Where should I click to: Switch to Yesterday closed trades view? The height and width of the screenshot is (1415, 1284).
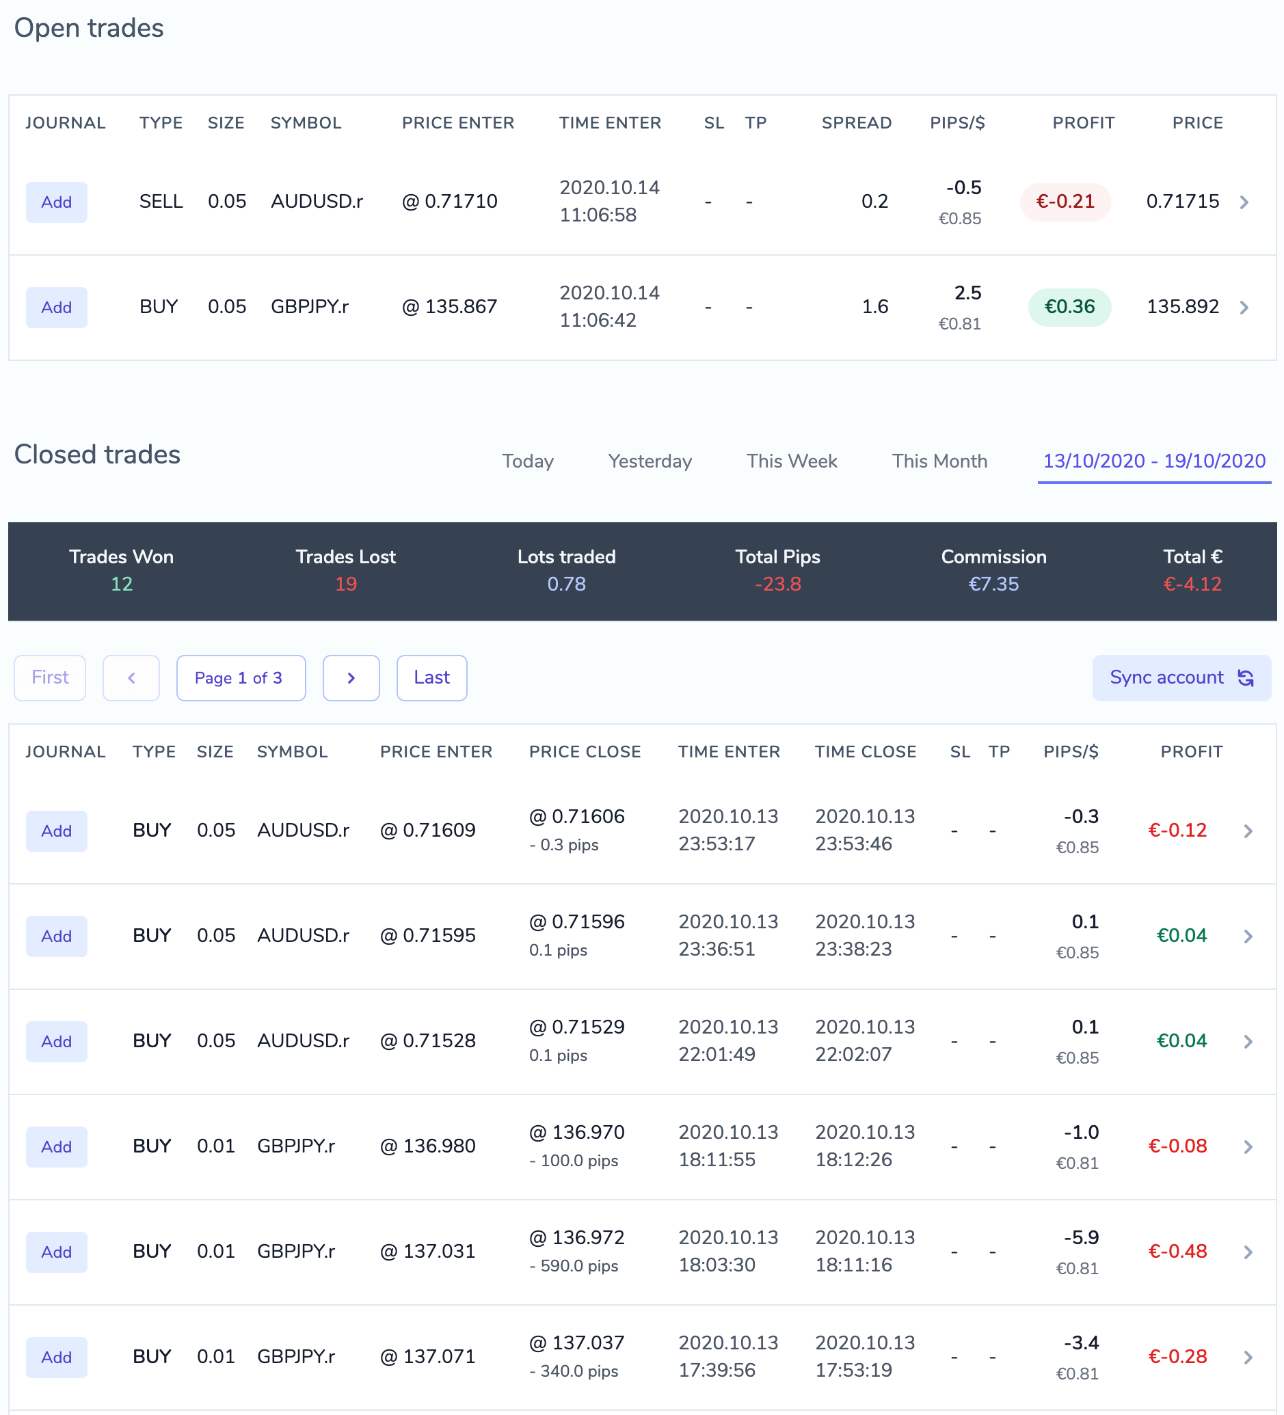649,461
